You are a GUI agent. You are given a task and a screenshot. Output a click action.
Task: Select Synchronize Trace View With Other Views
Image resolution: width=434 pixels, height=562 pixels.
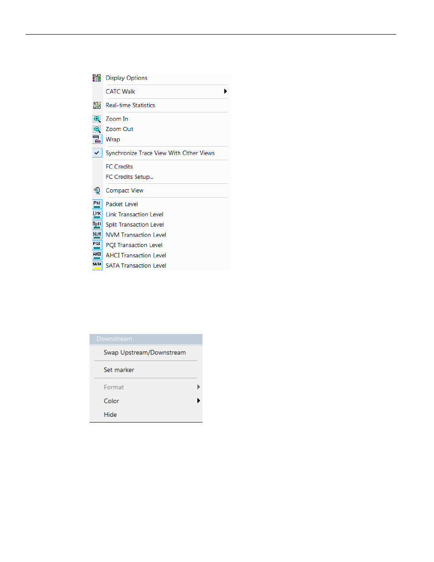(x=160, y=153)
